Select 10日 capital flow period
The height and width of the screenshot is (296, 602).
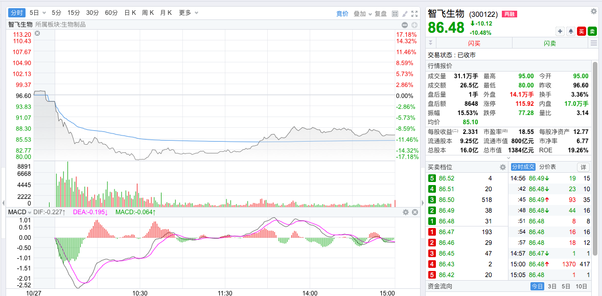tap(581, 286)
